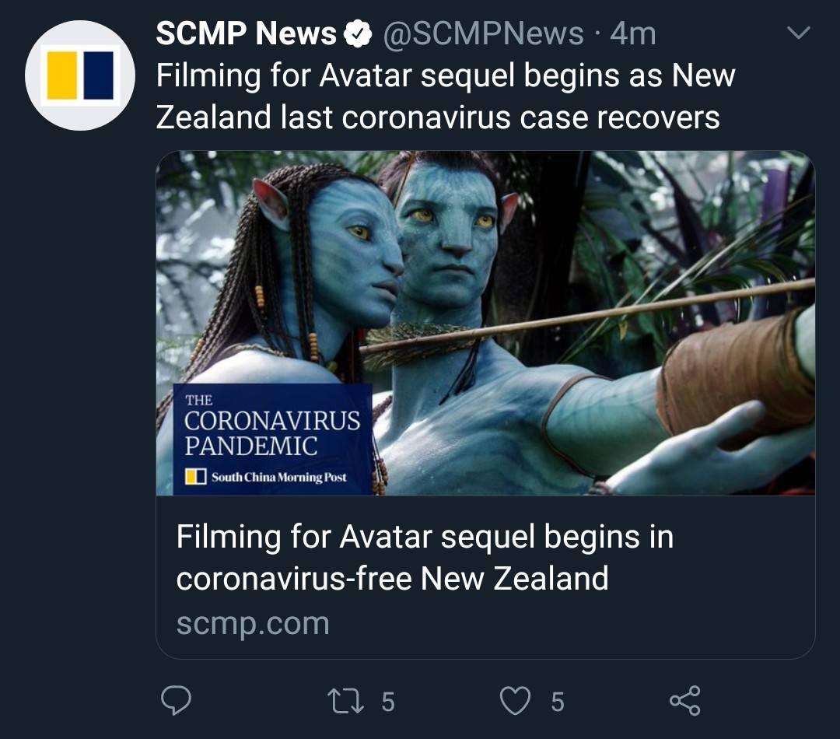Click the like count number 5

(558, 702)
